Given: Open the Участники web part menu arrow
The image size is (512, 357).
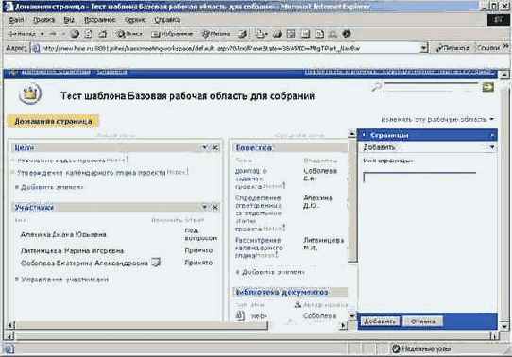Looking at the screenshot, I should [x=204, y=207].
